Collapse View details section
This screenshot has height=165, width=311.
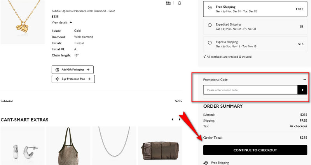(71, 22)
